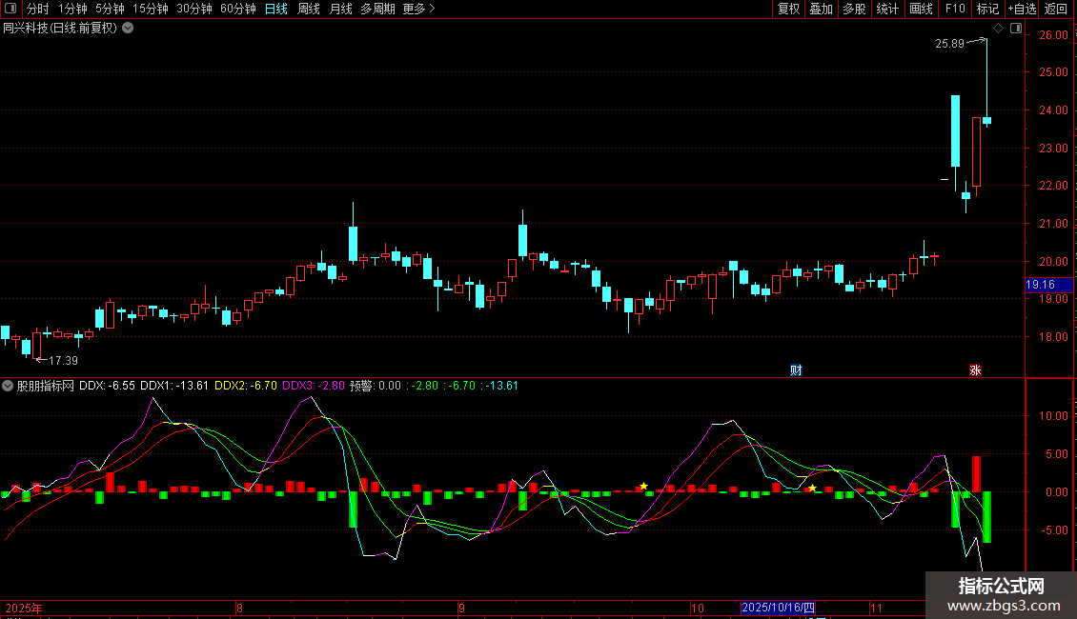Image resolution: width=1077 pixels, height=619 pixels.
Task: Click the 2025年 label on time axis
Action: click(x=24, y=608)
